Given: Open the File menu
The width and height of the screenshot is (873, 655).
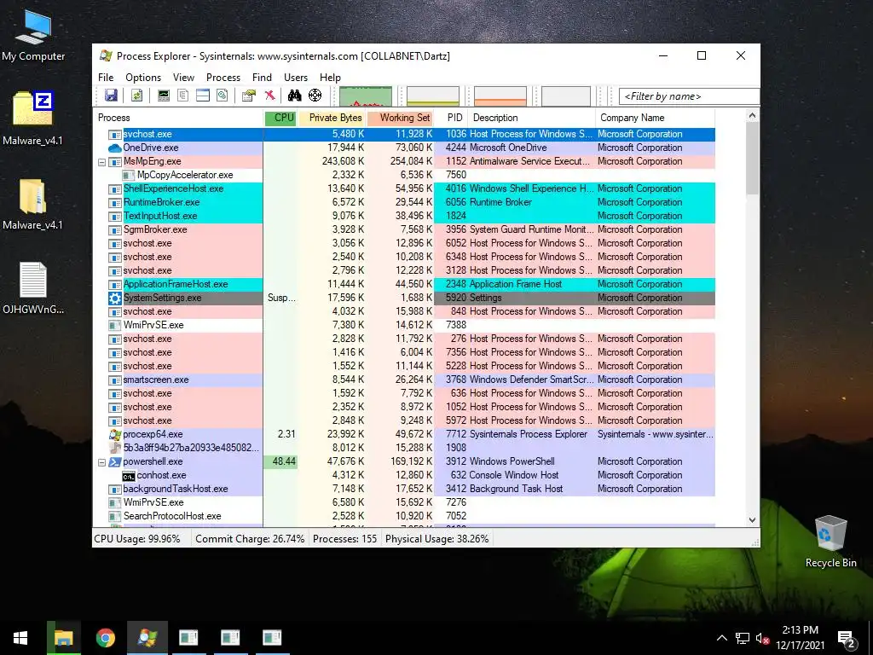Looking at the screenshot, I should pyautogui.click(x=106, y=78).
